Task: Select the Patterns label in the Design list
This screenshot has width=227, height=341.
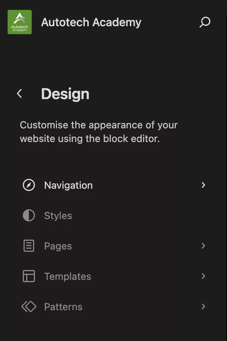Action: pos(63,307)
